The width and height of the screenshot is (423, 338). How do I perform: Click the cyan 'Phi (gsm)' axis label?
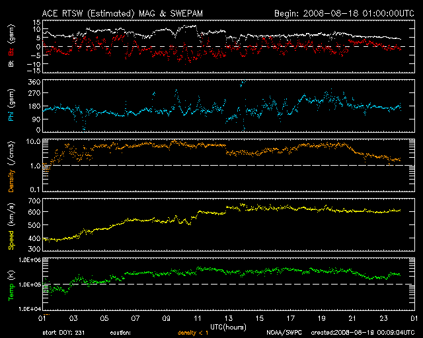[x=11, y=105]
